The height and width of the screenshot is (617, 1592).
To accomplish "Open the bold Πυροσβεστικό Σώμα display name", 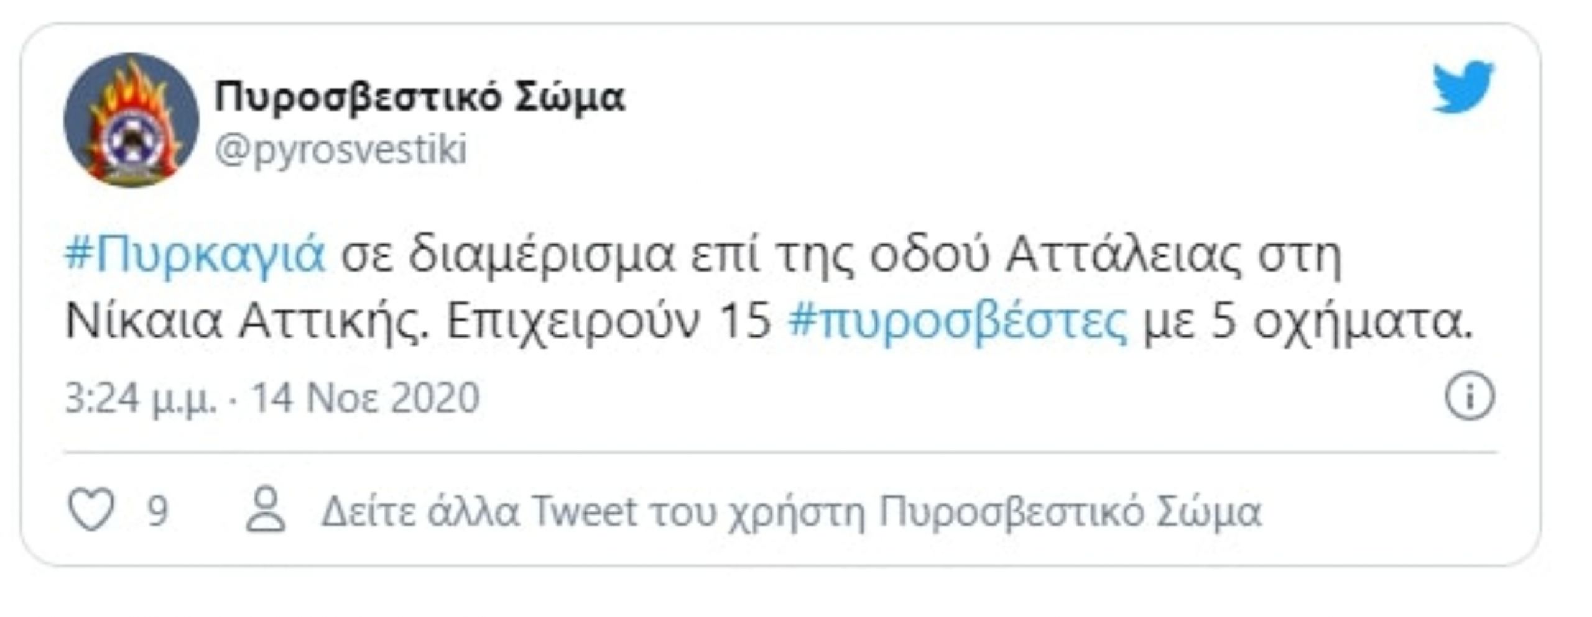I will [x=420, y=98].
